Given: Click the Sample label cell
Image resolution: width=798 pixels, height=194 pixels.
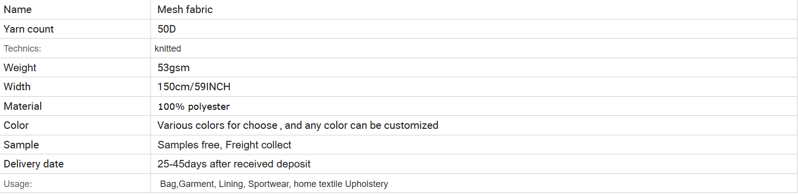Looking at the screenshot, I should 75,145.
